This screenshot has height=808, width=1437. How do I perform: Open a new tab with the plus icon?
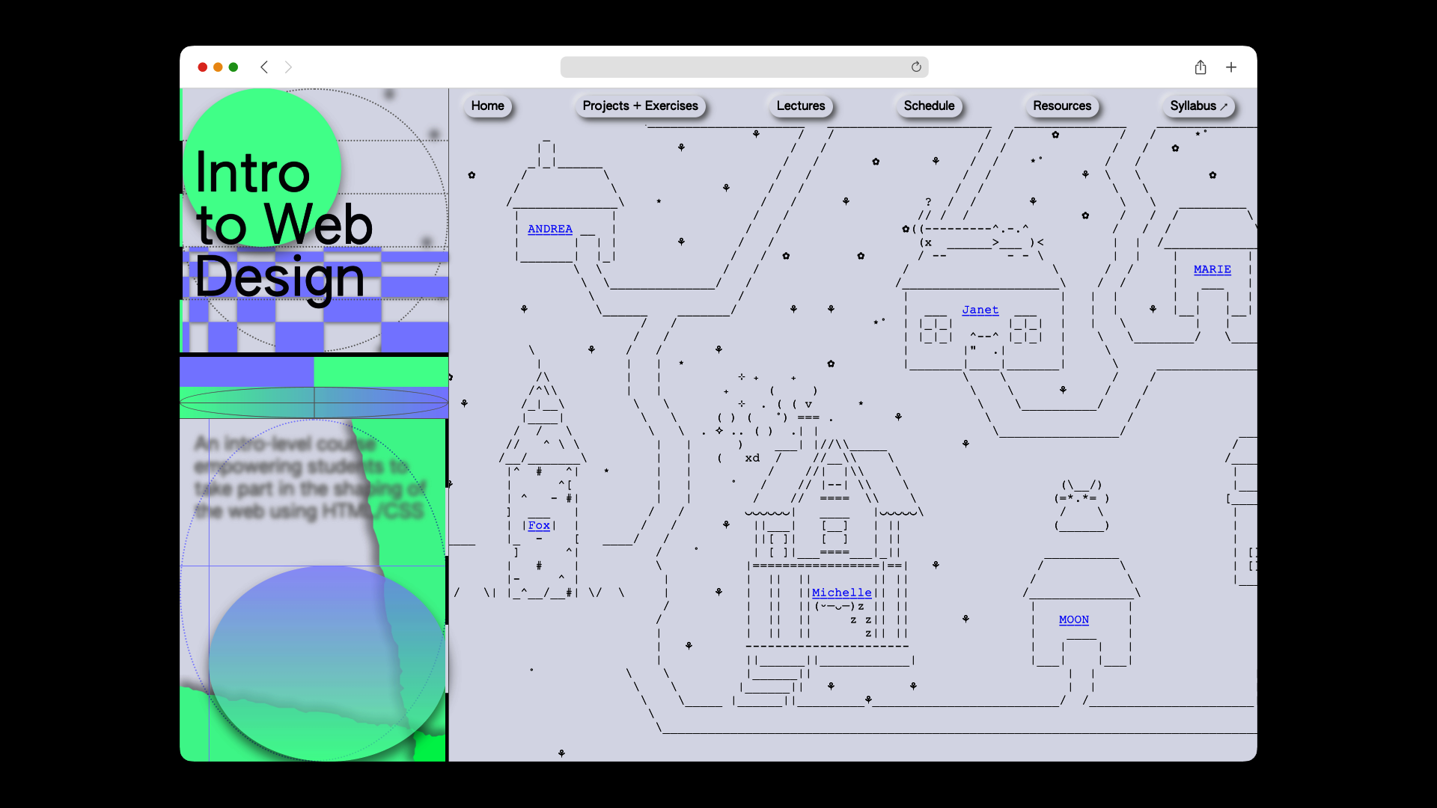pos(1231,67)
